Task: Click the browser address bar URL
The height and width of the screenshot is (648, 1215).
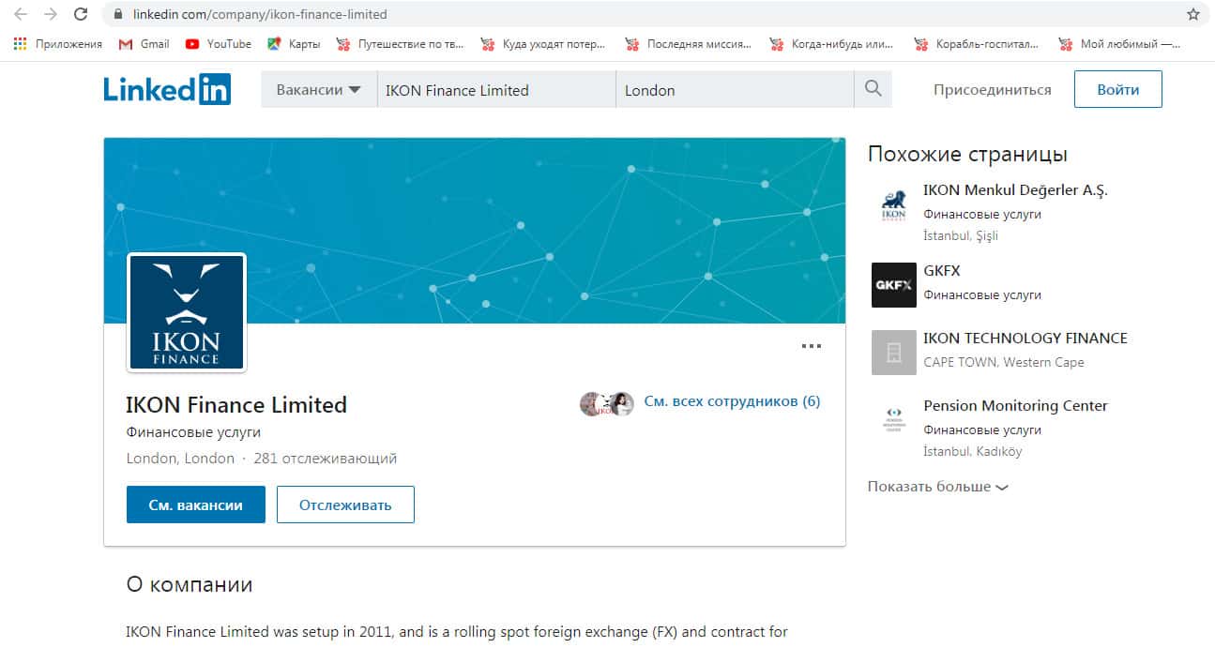Action: (260, 14)
